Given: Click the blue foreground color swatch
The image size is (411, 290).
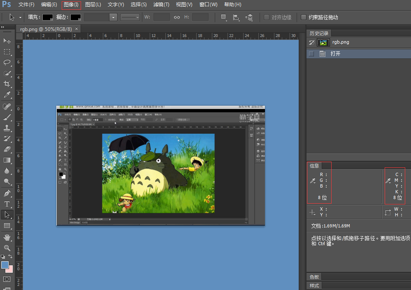Looking at the screenshot, I should click(x=5, y=264).
